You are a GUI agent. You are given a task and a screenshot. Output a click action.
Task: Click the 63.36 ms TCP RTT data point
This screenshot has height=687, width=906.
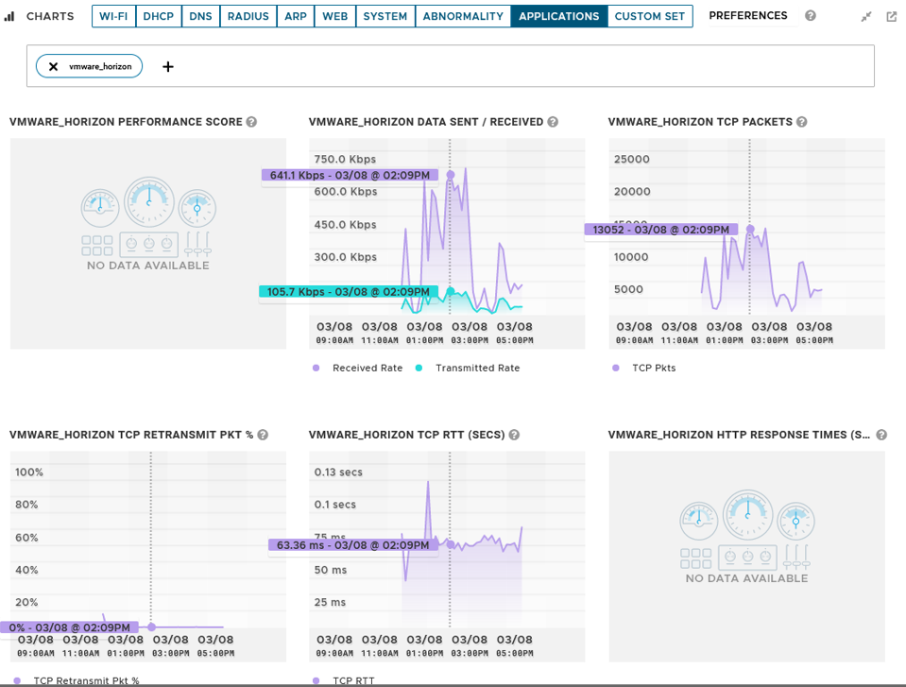451,544
